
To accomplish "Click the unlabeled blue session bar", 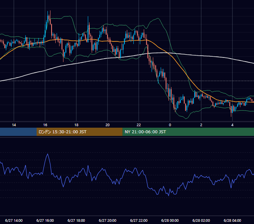I will 18,132.
